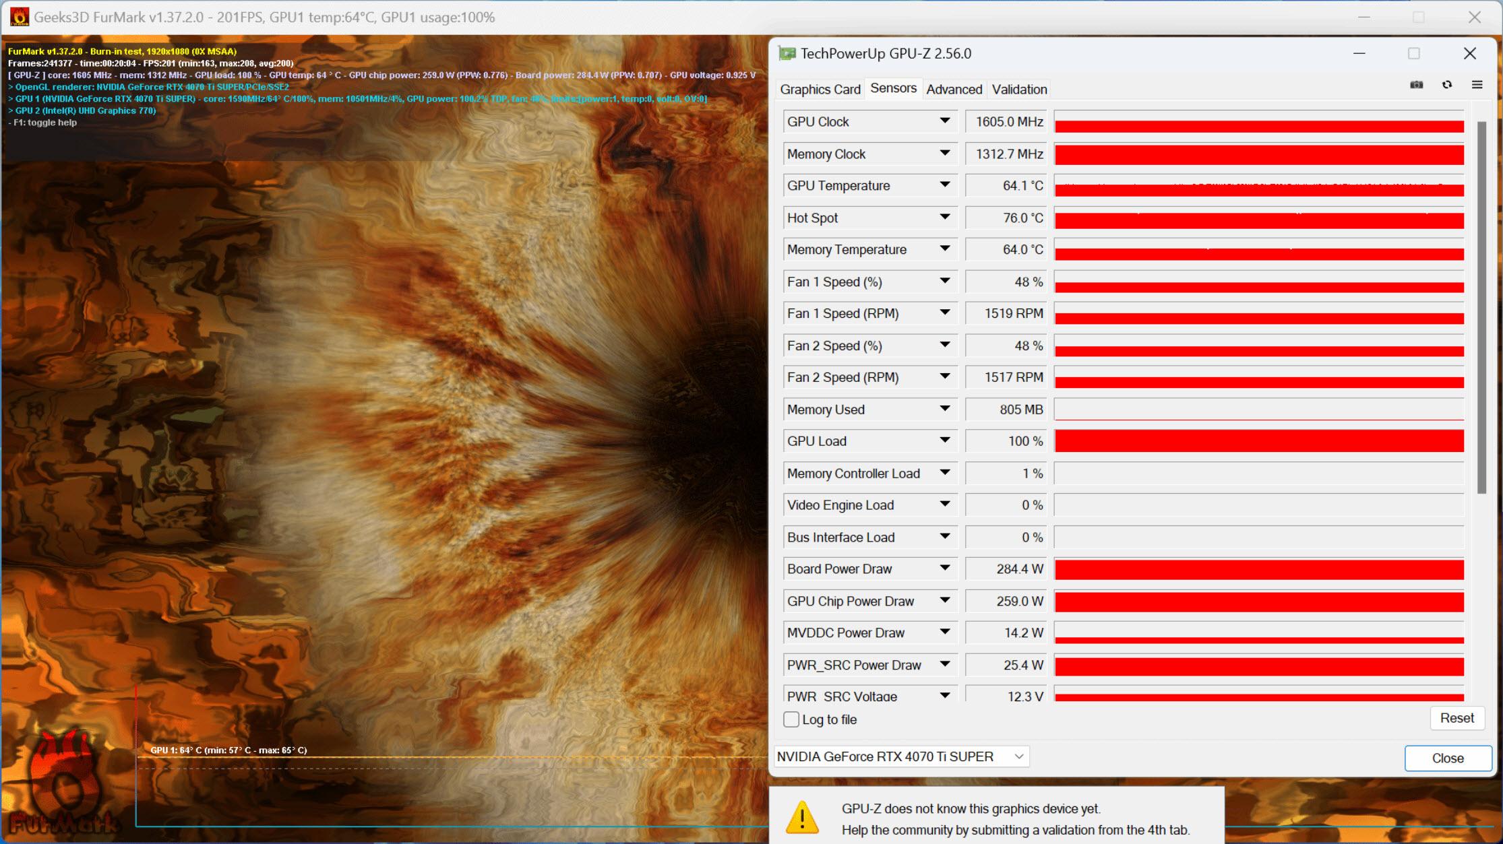This screenshot has width=1503, height=844.
Task: Toggle GPU Temperature dropdown arrow
Action: [x=946, y=185]
